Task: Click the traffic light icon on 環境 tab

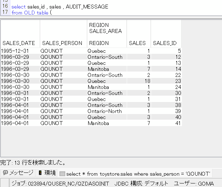Action: [40, 173]
